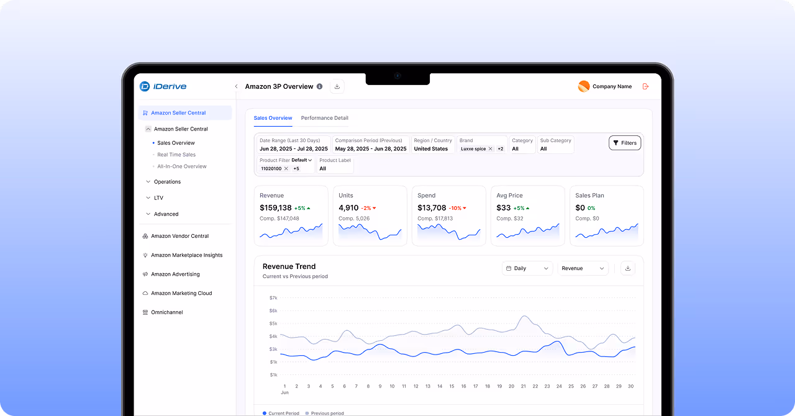
Task: Click the funnel icon on Filters
Action: point(616,143)
